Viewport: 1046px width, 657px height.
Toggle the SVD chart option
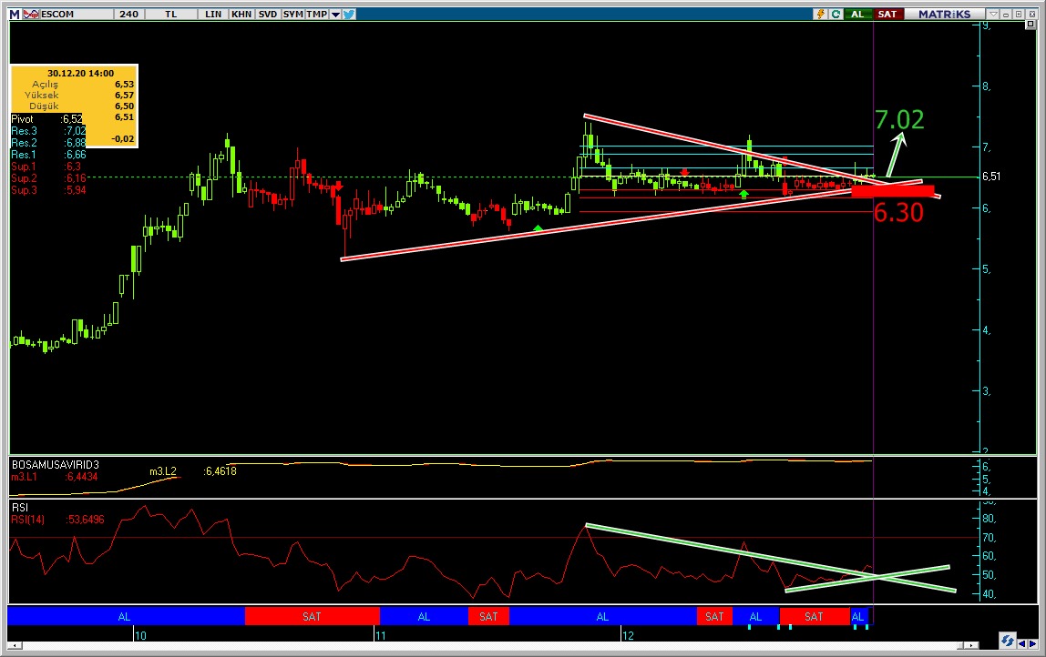coord(267,15)
